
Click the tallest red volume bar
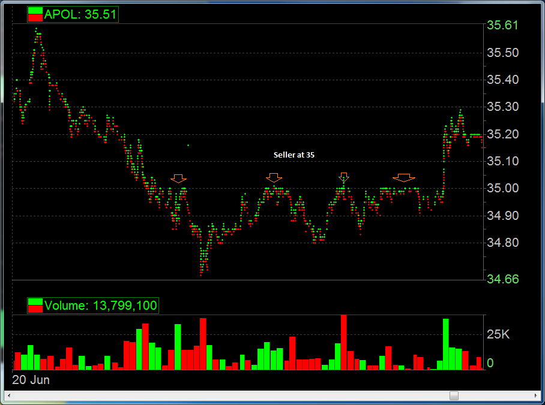[344, 342]
